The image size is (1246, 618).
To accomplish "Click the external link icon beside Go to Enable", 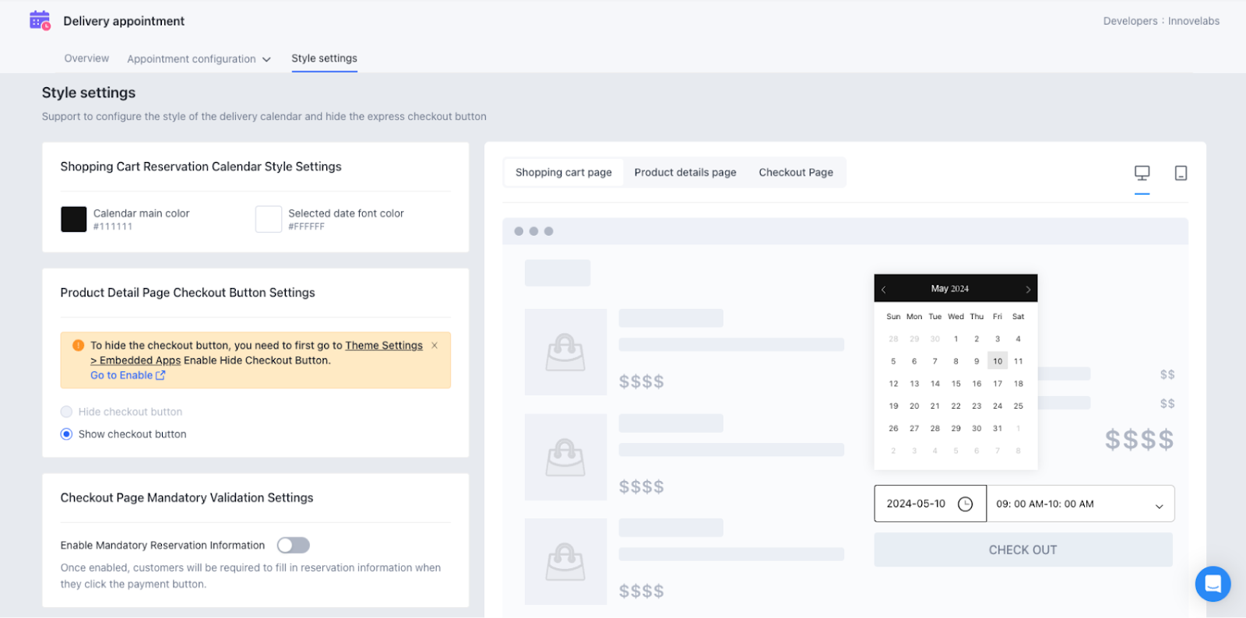I will pos(160,375).
